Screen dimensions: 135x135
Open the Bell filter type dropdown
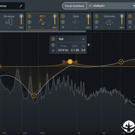click(x=72, y=39)
